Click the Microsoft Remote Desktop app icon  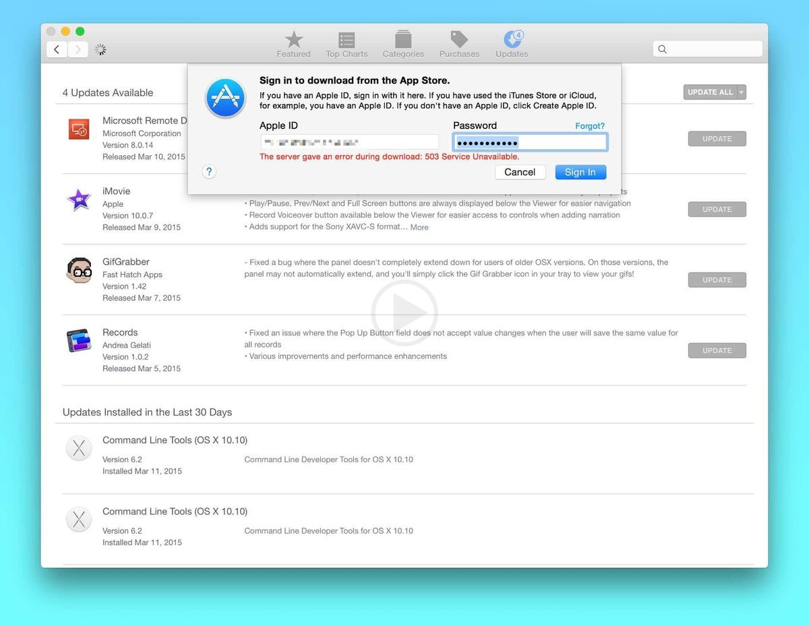(79, 129)
